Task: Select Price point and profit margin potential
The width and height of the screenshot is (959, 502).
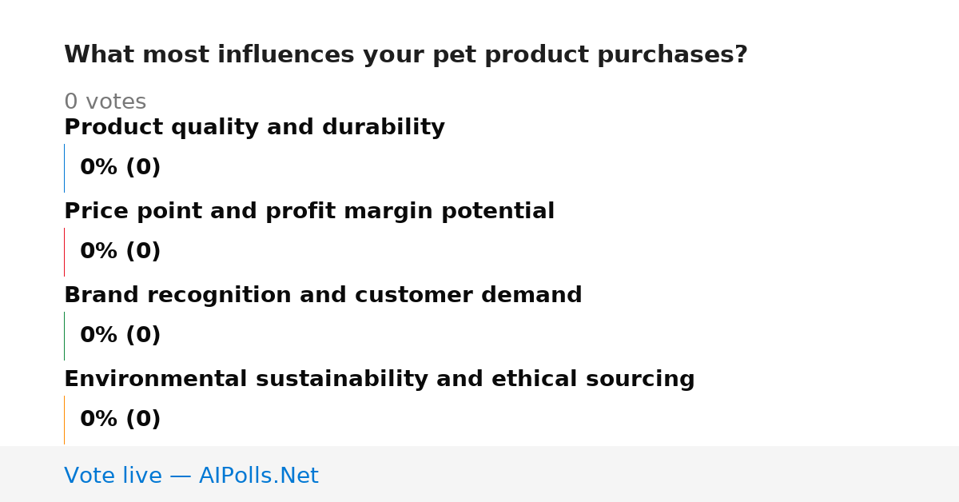Action: (x=309, y=212)
